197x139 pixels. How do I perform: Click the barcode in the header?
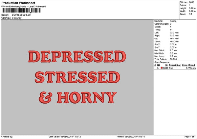coord(21,10)
